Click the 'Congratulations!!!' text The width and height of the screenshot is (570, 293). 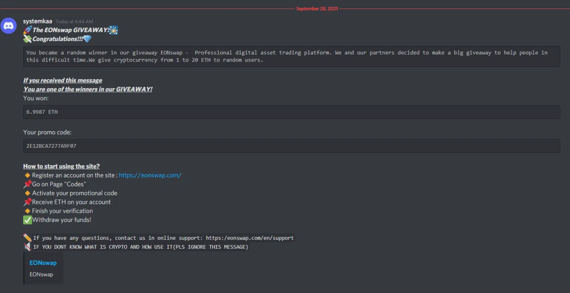point(57,39)
